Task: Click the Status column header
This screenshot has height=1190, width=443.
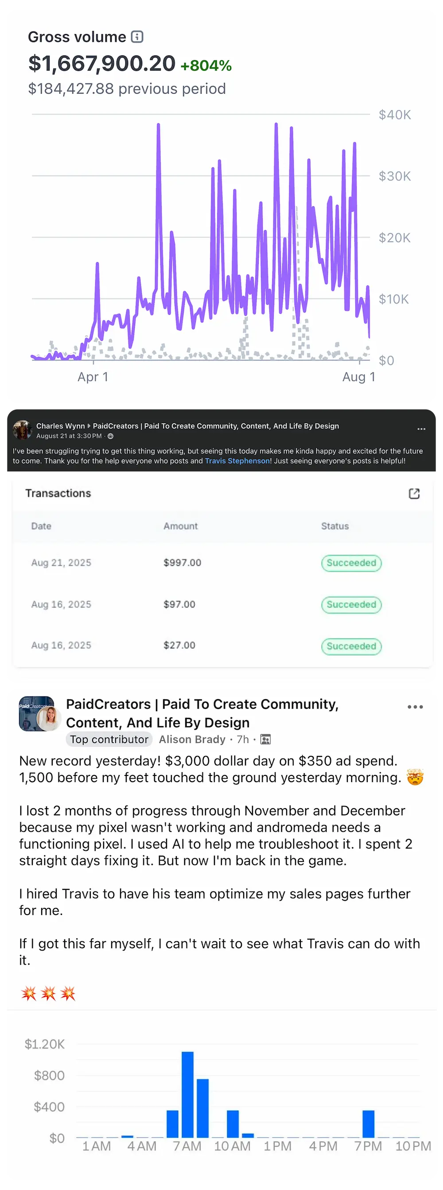Action: [334, 526]
